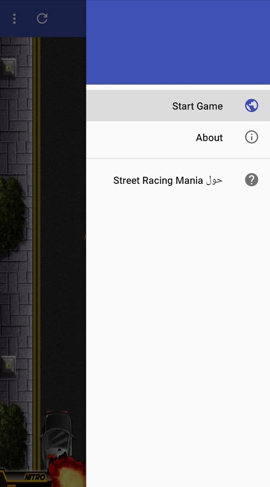Select the Start Game menu entry
The width and height of the screenshot is (270, 487).
(178, 105)
